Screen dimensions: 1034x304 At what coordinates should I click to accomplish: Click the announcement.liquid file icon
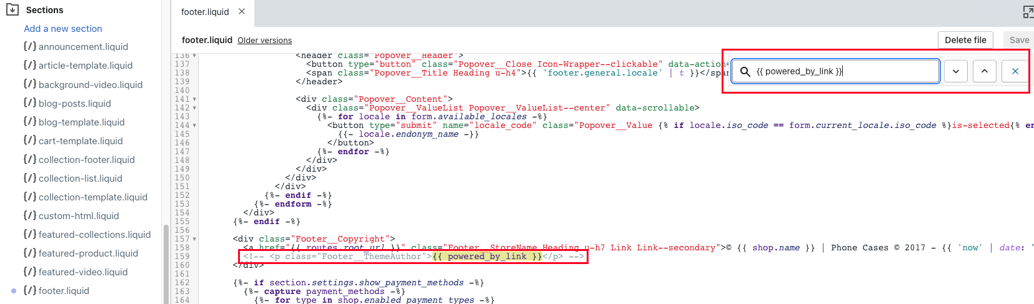[29, 46]
